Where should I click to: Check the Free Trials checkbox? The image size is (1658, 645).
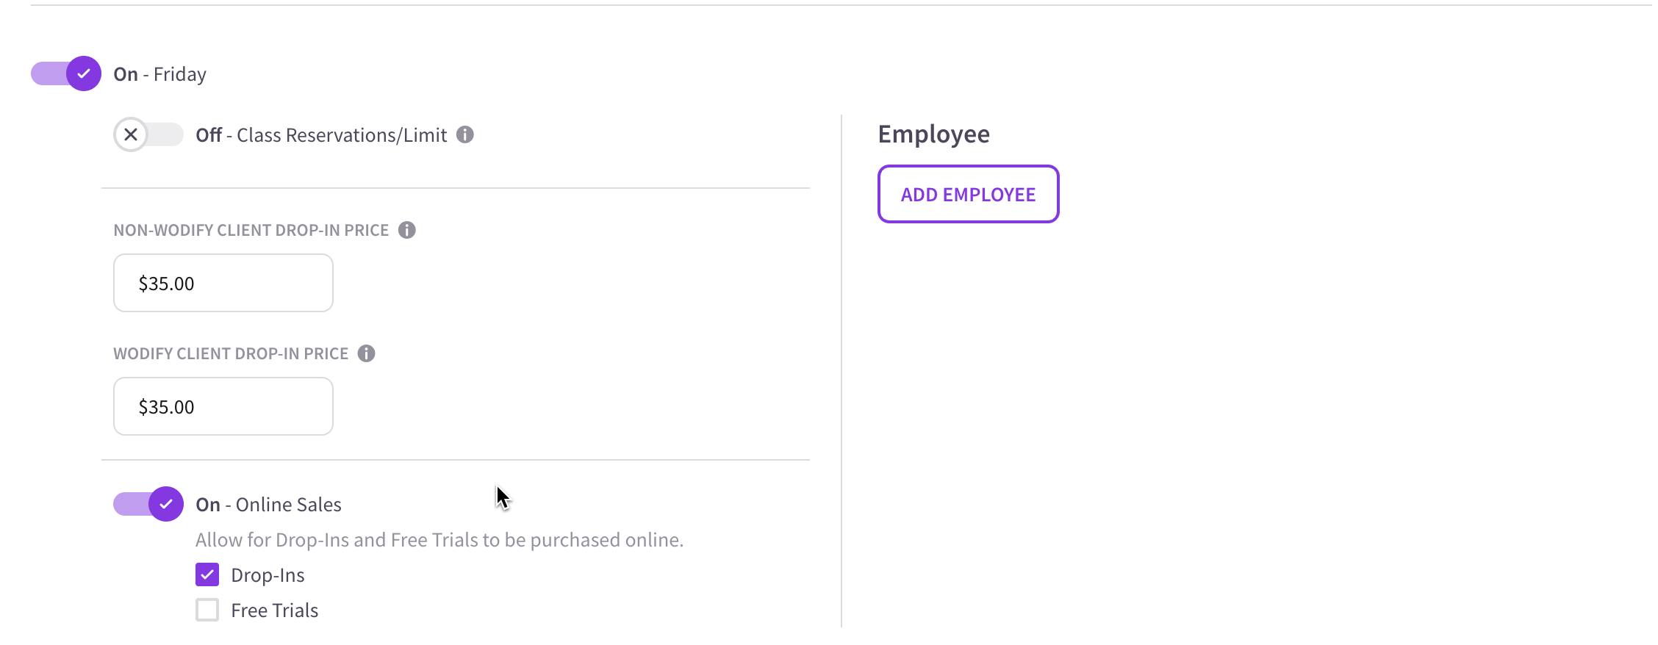[x=207, y=610]
